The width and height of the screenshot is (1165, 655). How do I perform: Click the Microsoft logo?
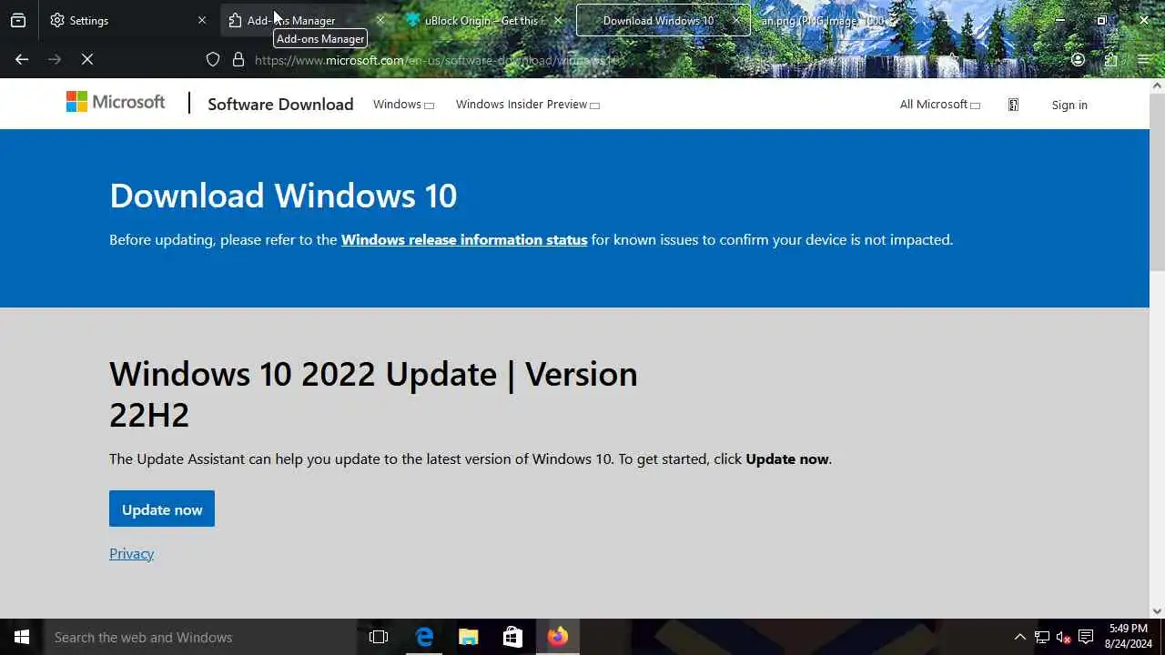116,103
